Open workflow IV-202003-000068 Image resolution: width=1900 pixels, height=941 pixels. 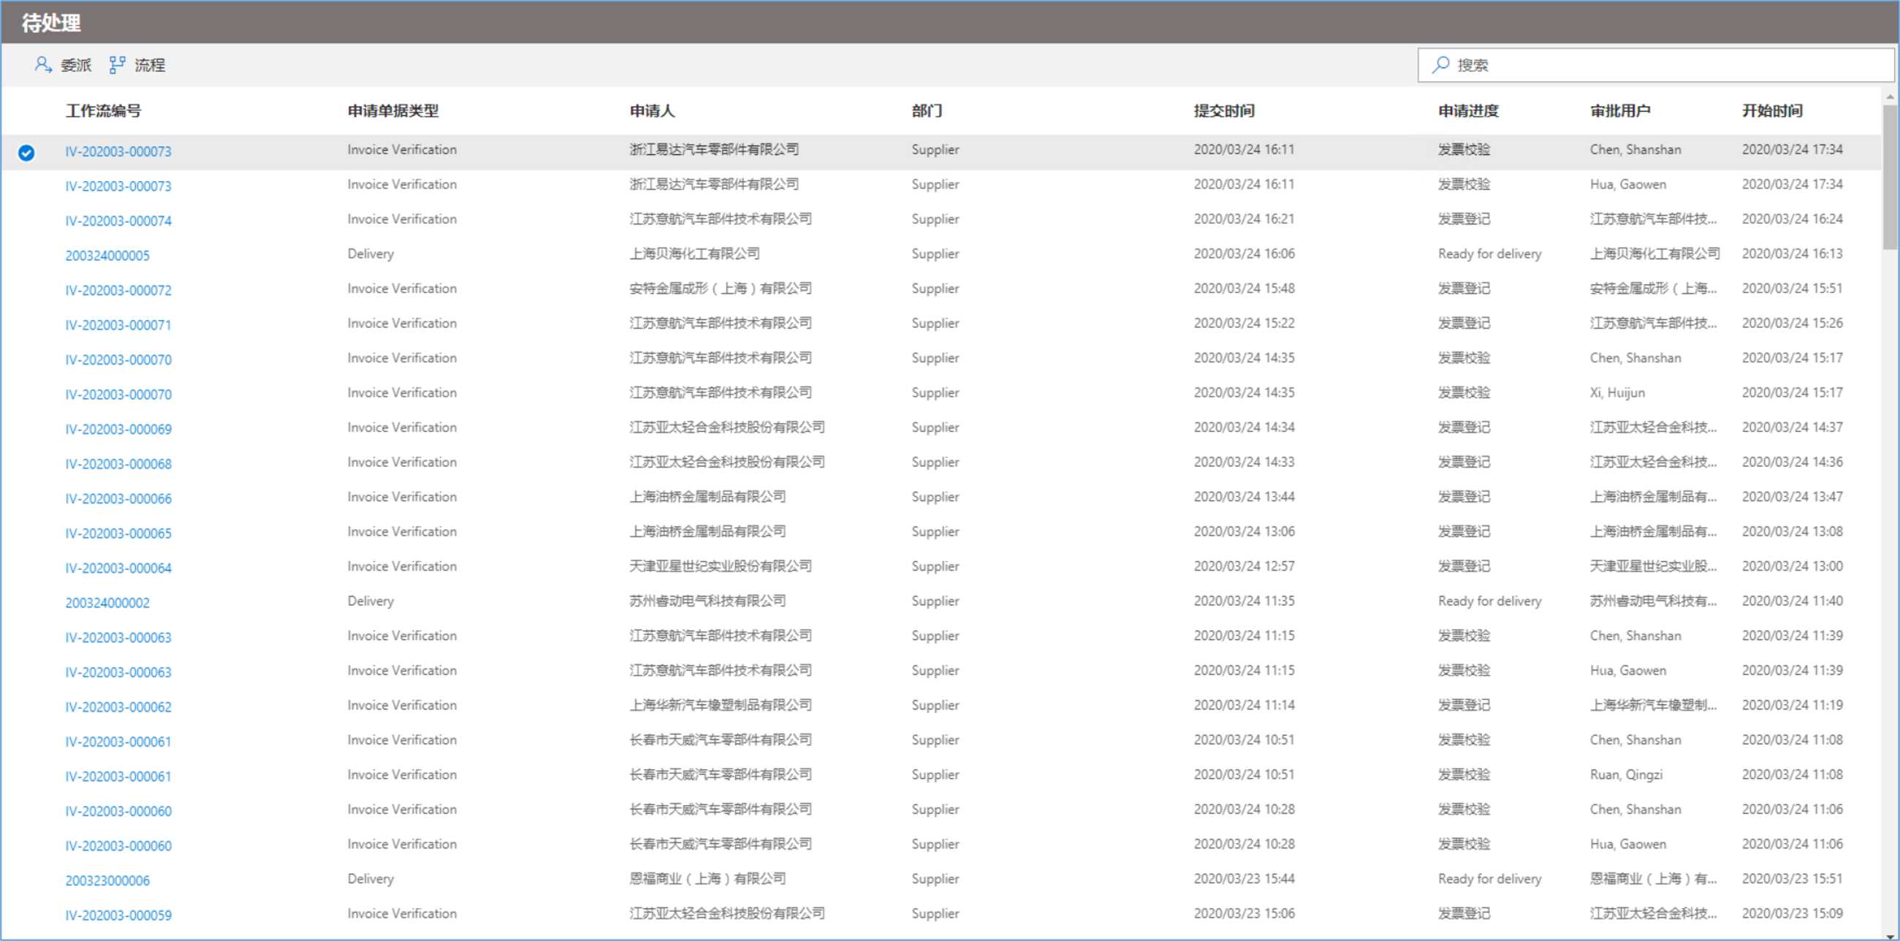[118, 464]
